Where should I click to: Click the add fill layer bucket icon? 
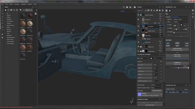154,11
